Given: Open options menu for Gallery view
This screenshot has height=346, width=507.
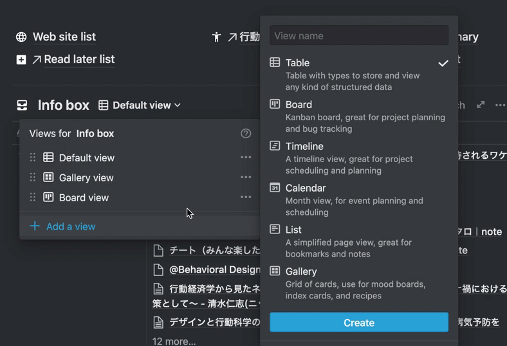Looking at the screenshot, I should (x=246, y=178).
